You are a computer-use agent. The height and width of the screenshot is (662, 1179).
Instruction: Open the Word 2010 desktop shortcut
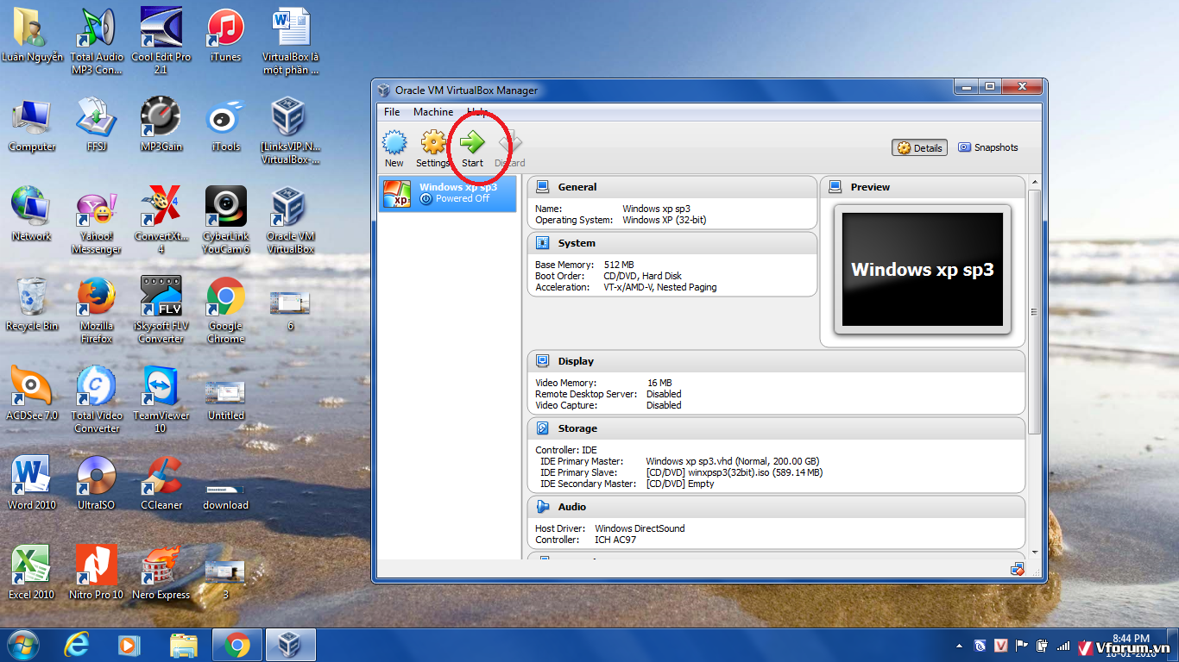32,482
